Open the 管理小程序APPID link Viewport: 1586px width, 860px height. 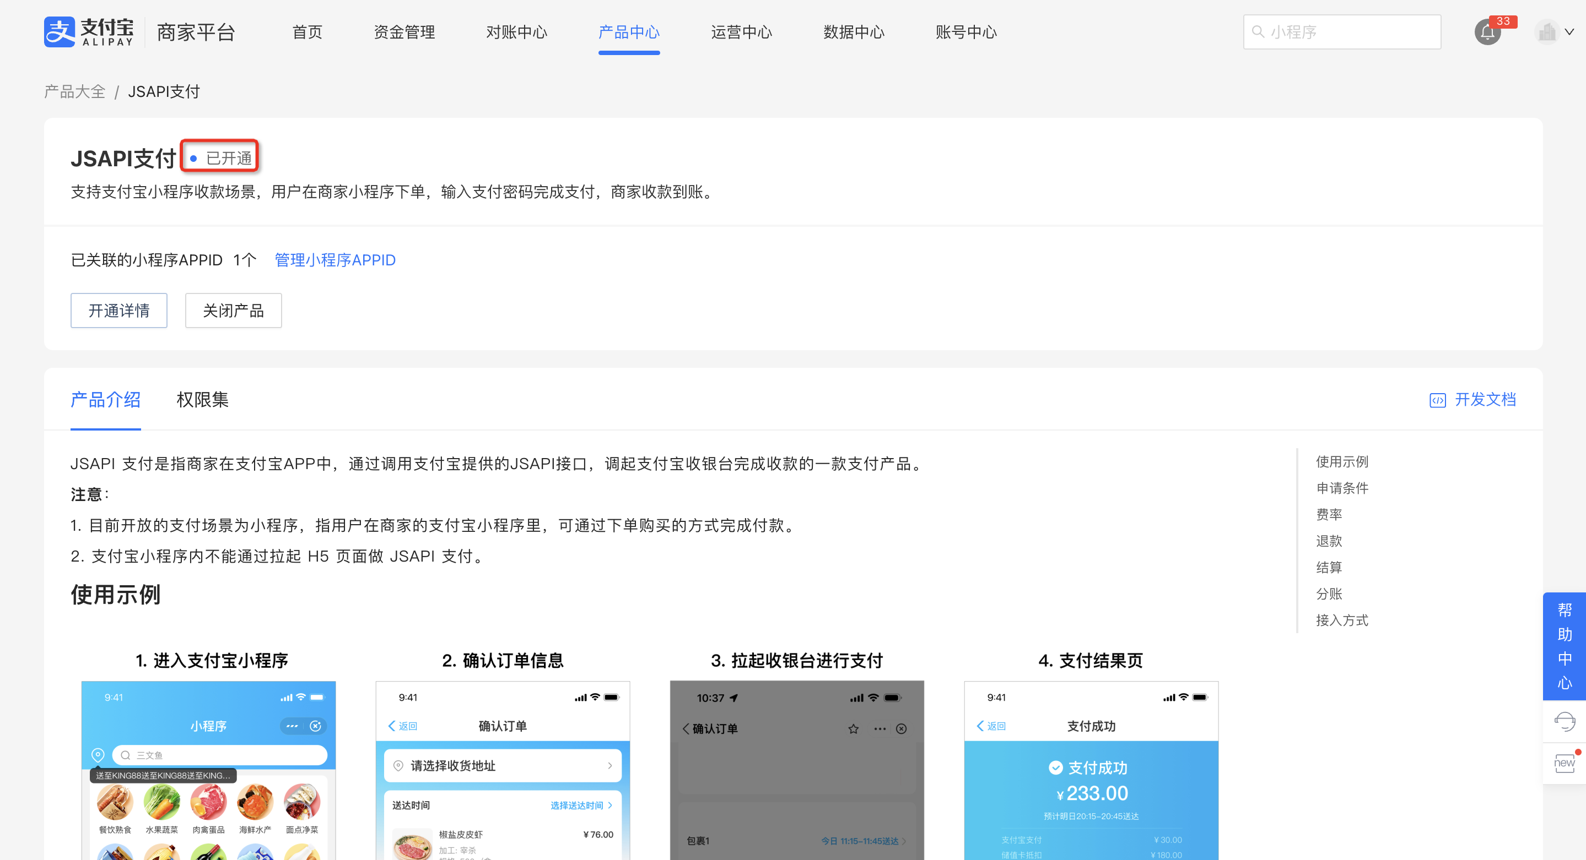335,260
